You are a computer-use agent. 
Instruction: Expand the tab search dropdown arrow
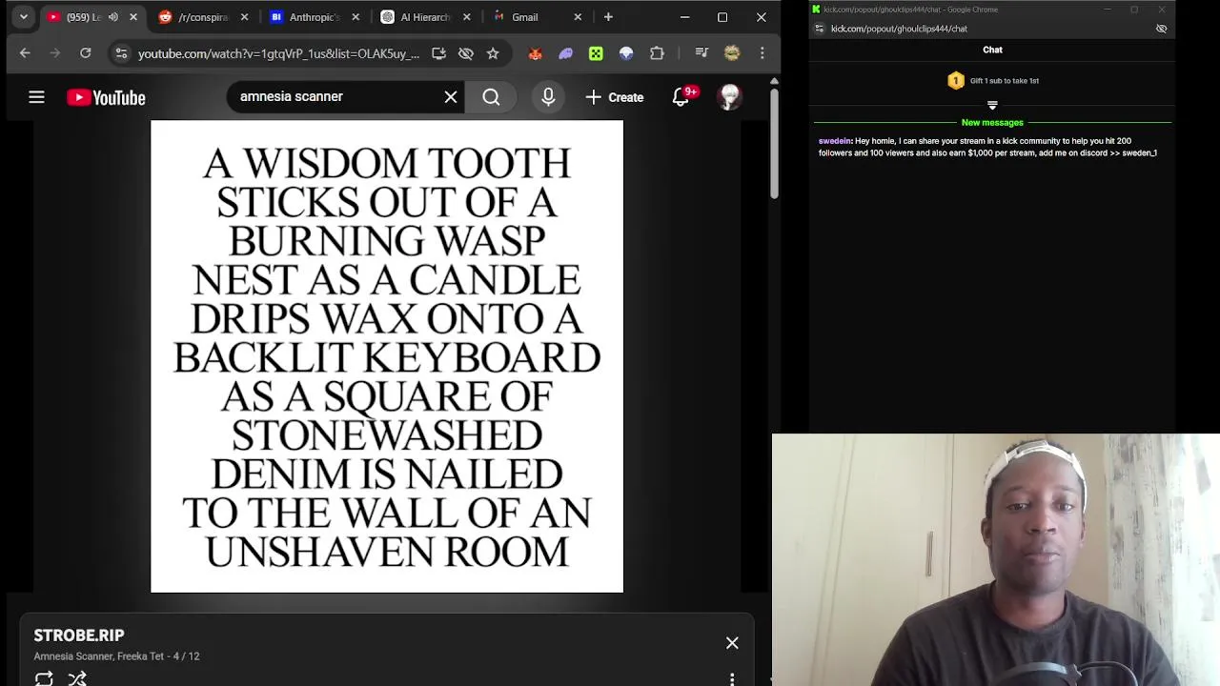[24, 17]
